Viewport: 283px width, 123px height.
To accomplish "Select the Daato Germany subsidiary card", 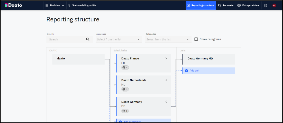I will 144,106.
